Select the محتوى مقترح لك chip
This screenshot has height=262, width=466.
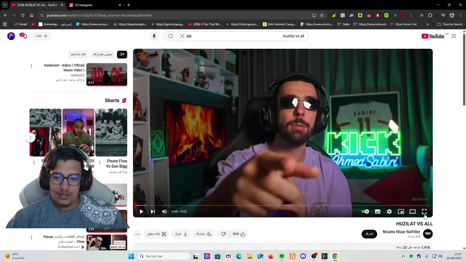point(103,54)
